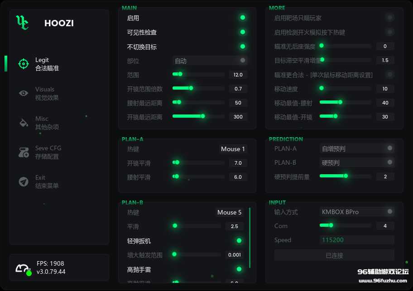Disable the 不切换目标 toggle
Image resolution: width=413 pixels, height=291 pixels.
point(243,47)
